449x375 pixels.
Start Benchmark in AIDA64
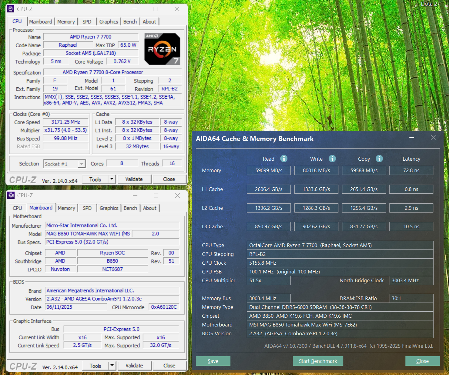click(318, 361)
